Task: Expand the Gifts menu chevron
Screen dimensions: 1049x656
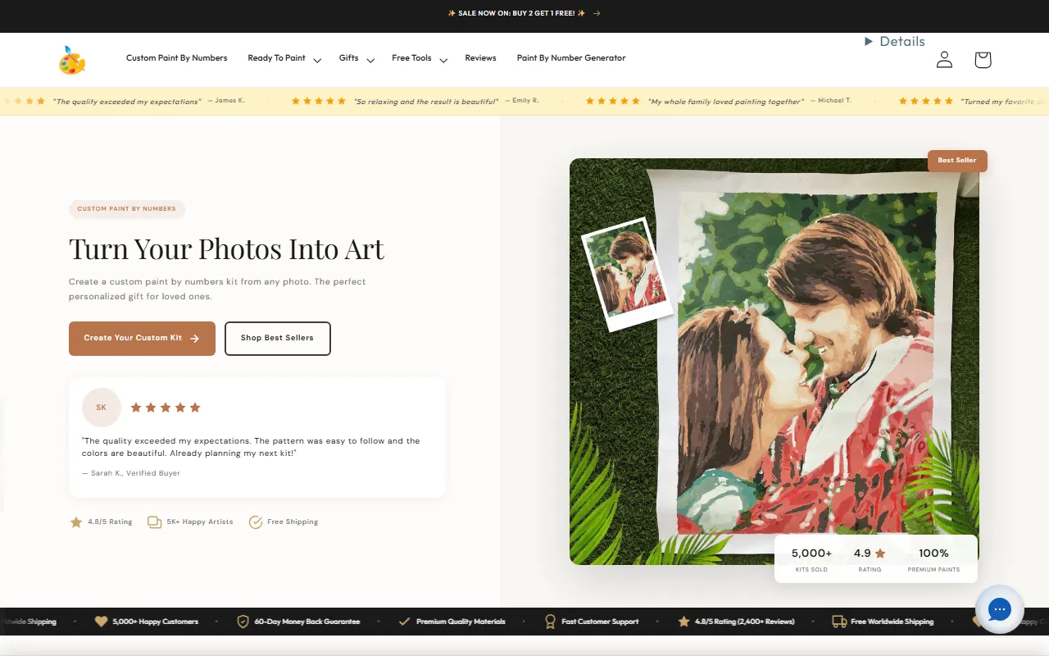Action: point(370,60)
